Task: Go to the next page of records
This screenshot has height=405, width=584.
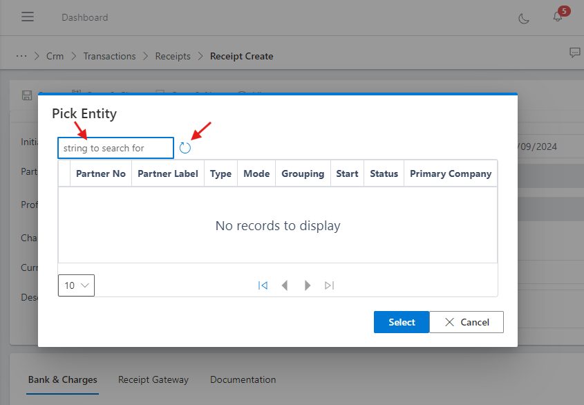Action: pos(307,285)
